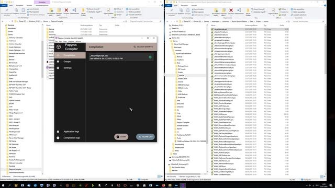Open Edit menu in Papyrus Compiler

(60, 41)
